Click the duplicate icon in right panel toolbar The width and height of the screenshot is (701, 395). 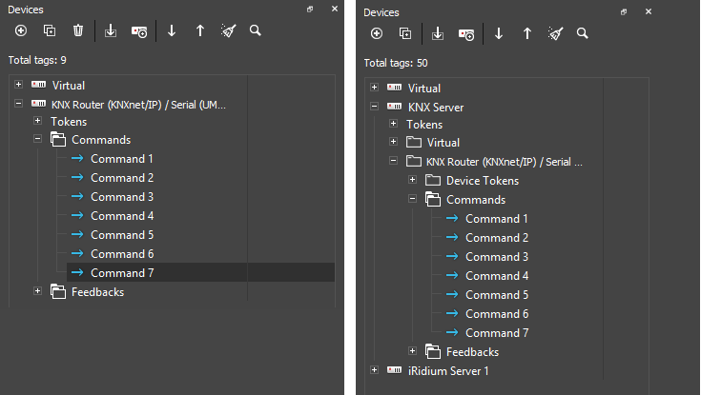[x=404, y=33]
